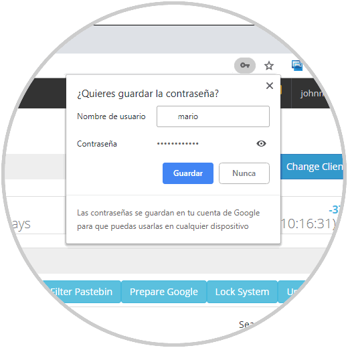Click the Search label near the bottom

pos(246,325)
